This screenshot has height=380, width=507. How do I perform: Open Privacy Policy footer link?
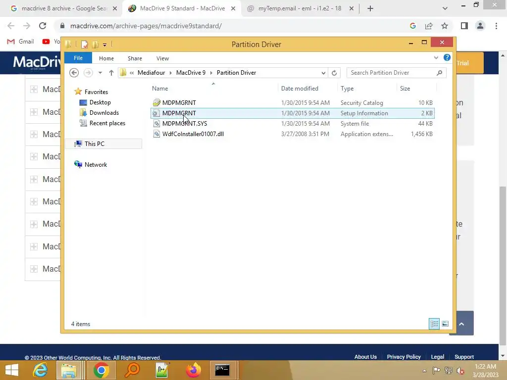404,357
